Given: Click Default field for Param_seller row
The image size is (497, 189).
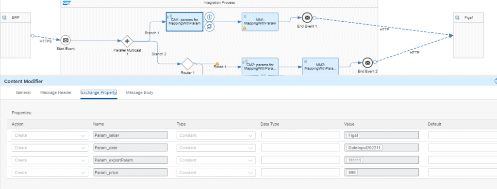Looking at the screenshot, I should click(463, 135).
